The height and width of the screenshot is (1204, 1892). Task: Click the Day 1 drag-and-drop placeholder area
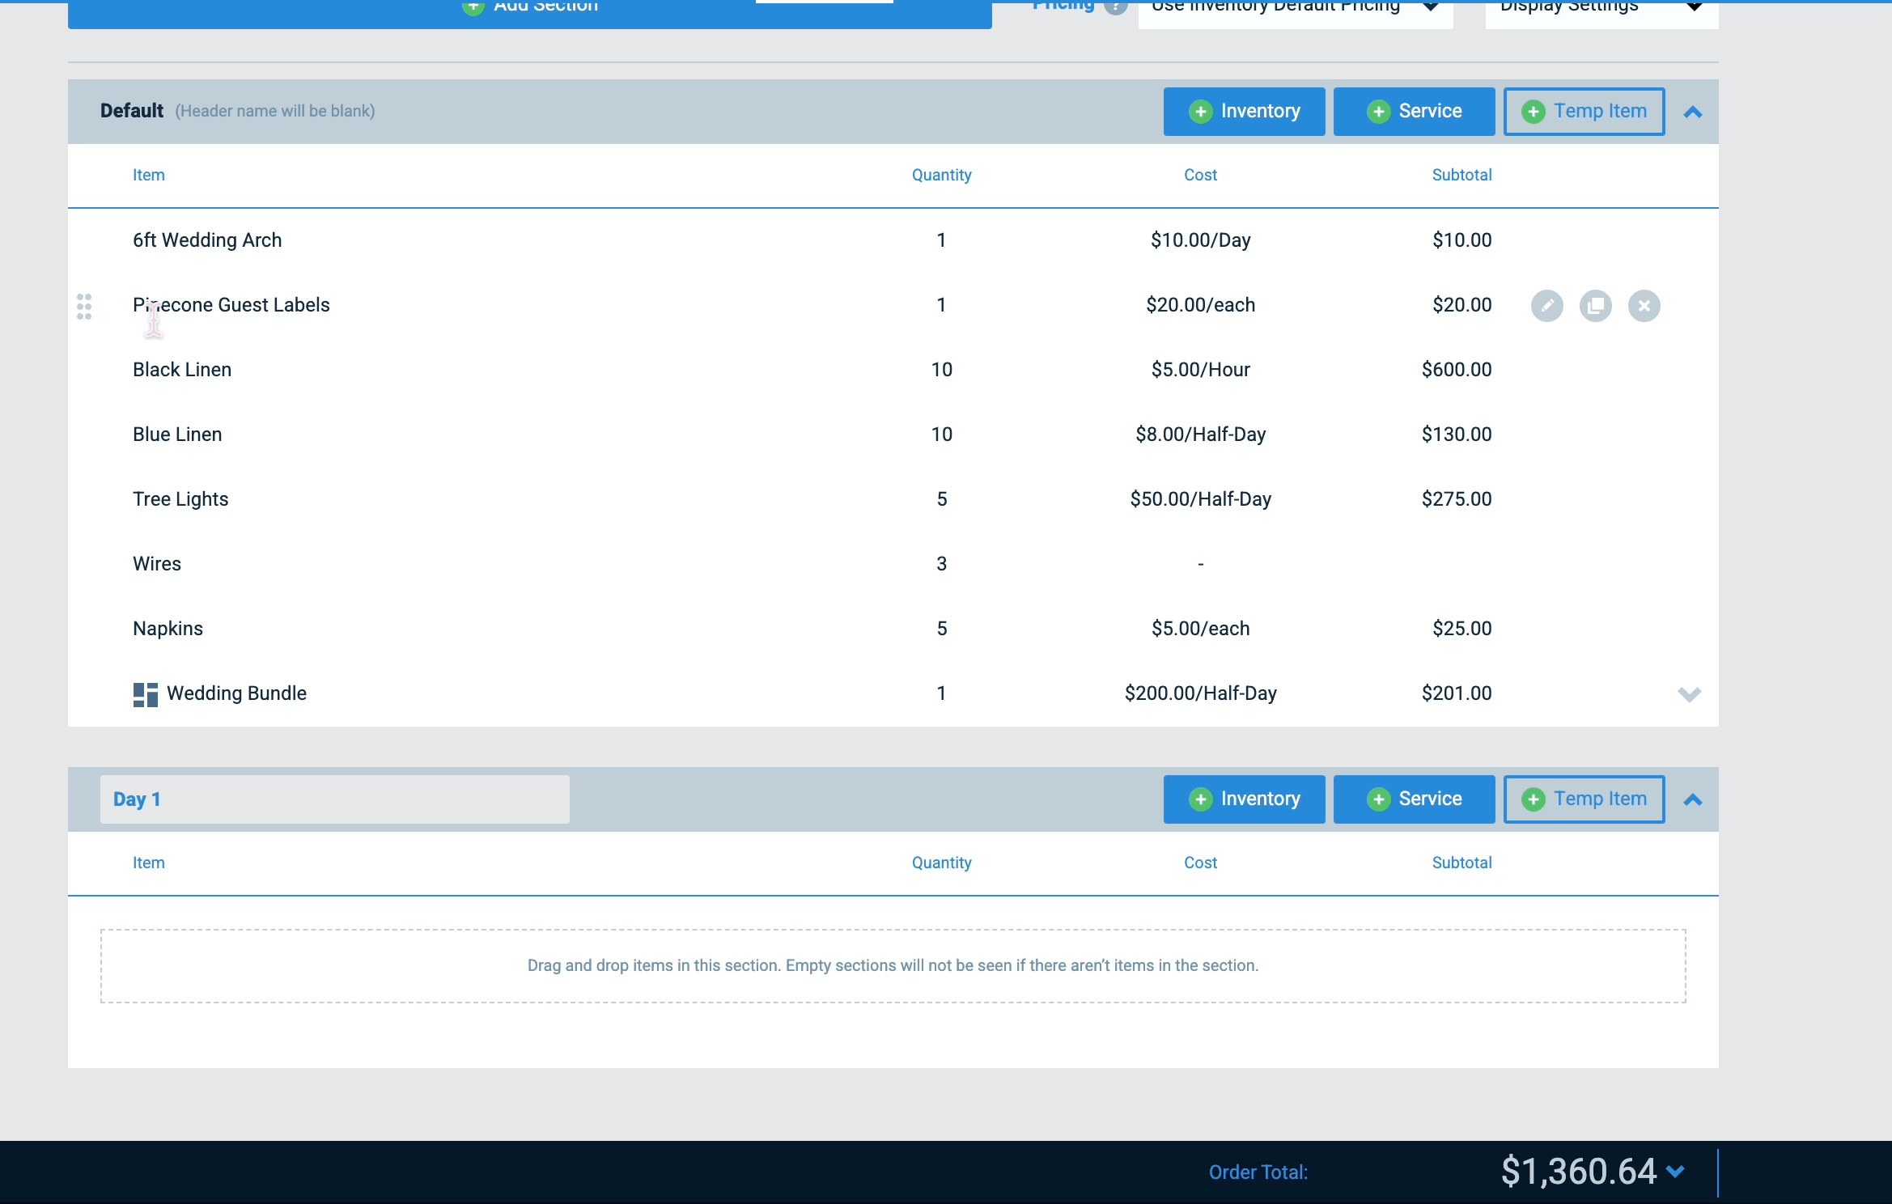click(893, 965)
